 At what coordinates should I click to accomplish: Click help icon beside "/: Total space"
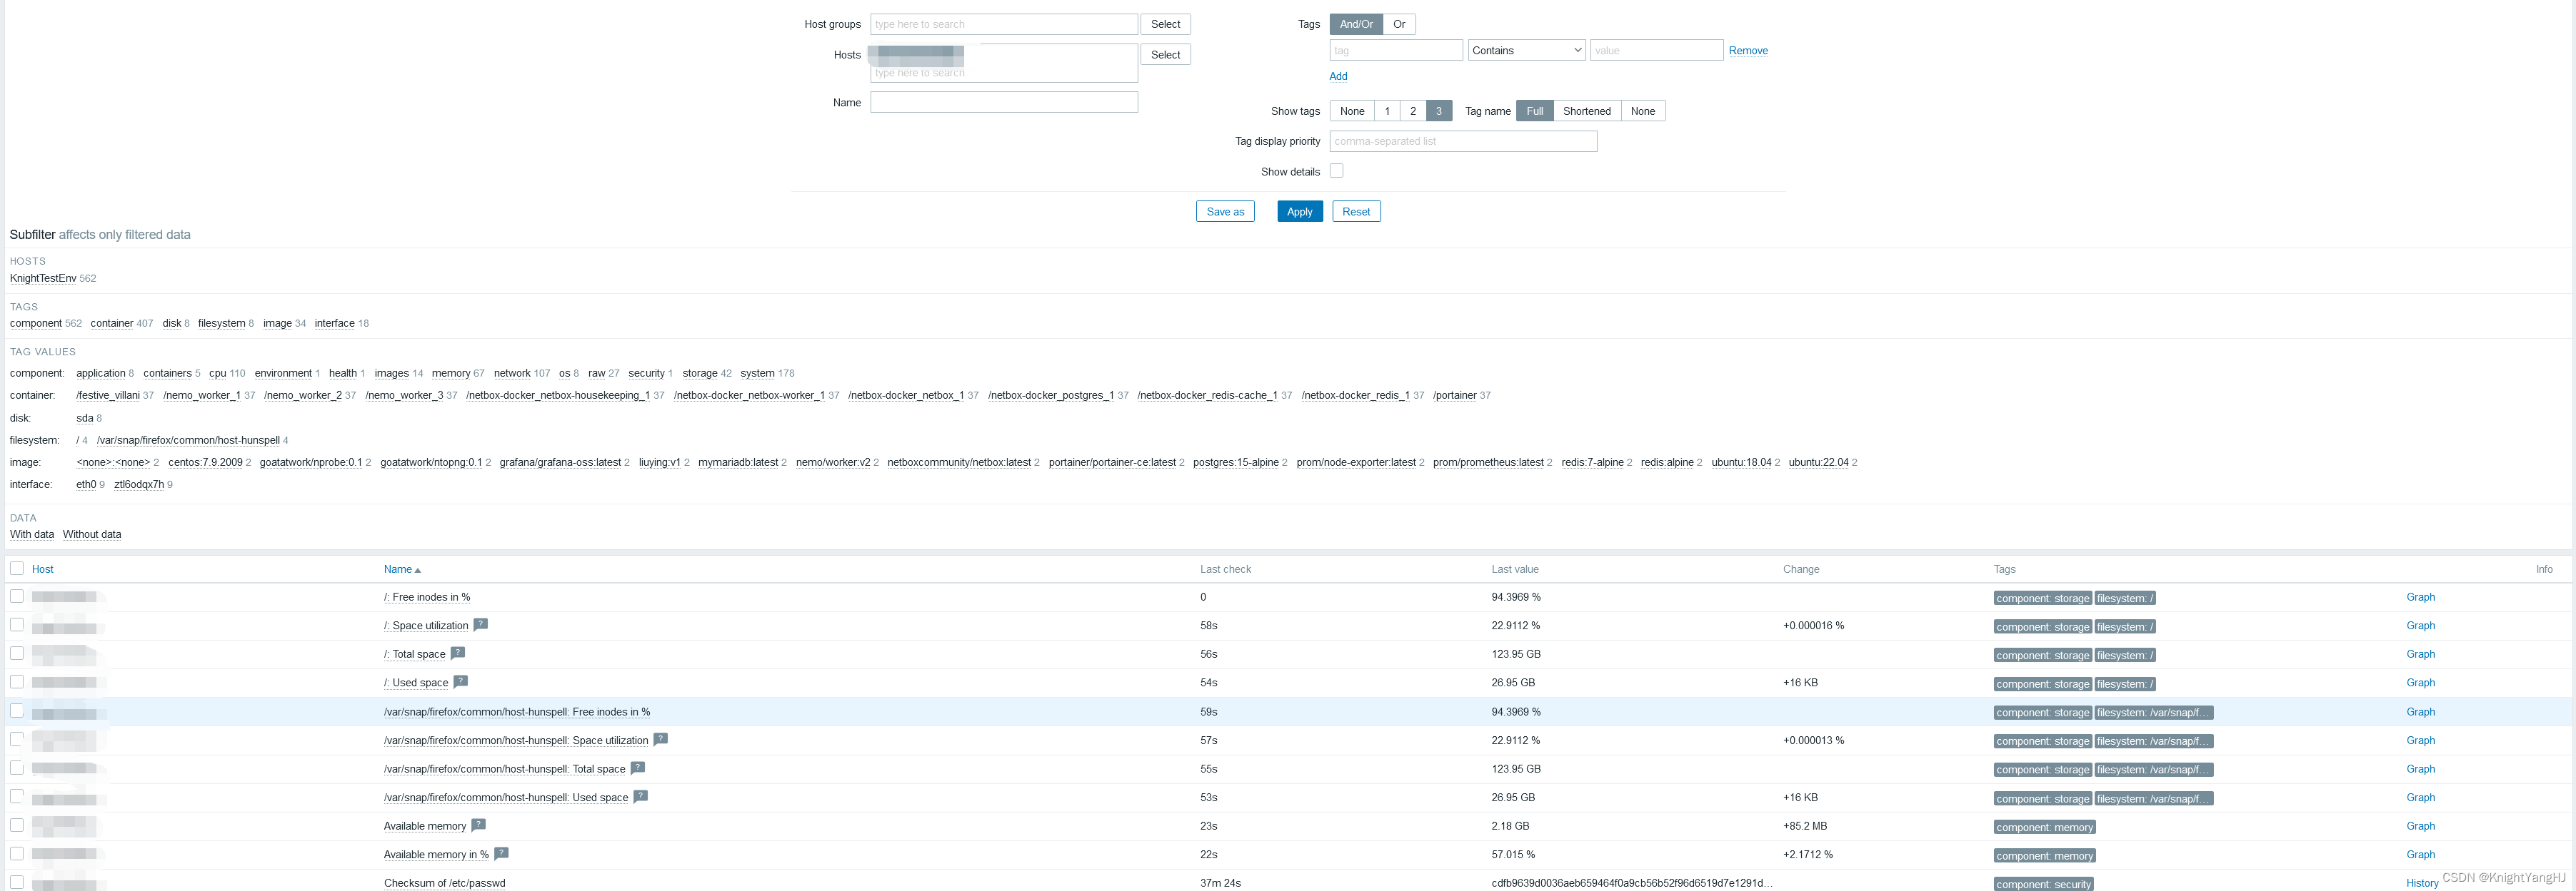[458, 652]
